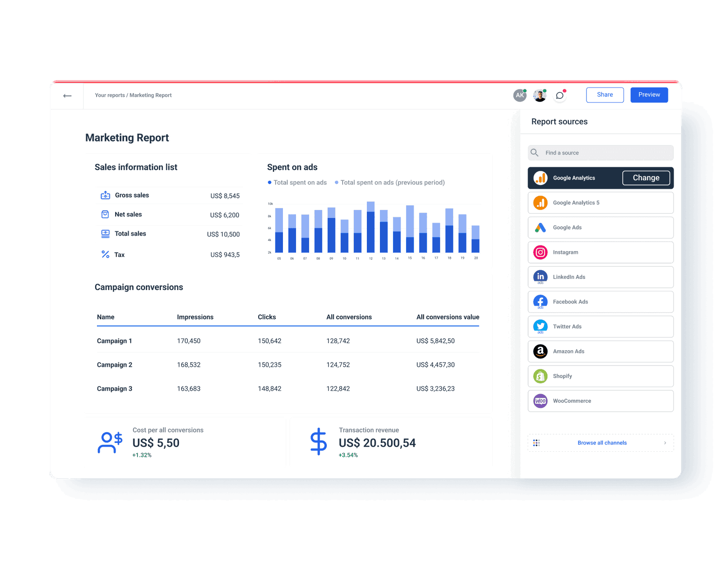Image resolution: width=716 pixels, height=571 pixels.
Task: Click the Preview button
Action: [649, 95]
